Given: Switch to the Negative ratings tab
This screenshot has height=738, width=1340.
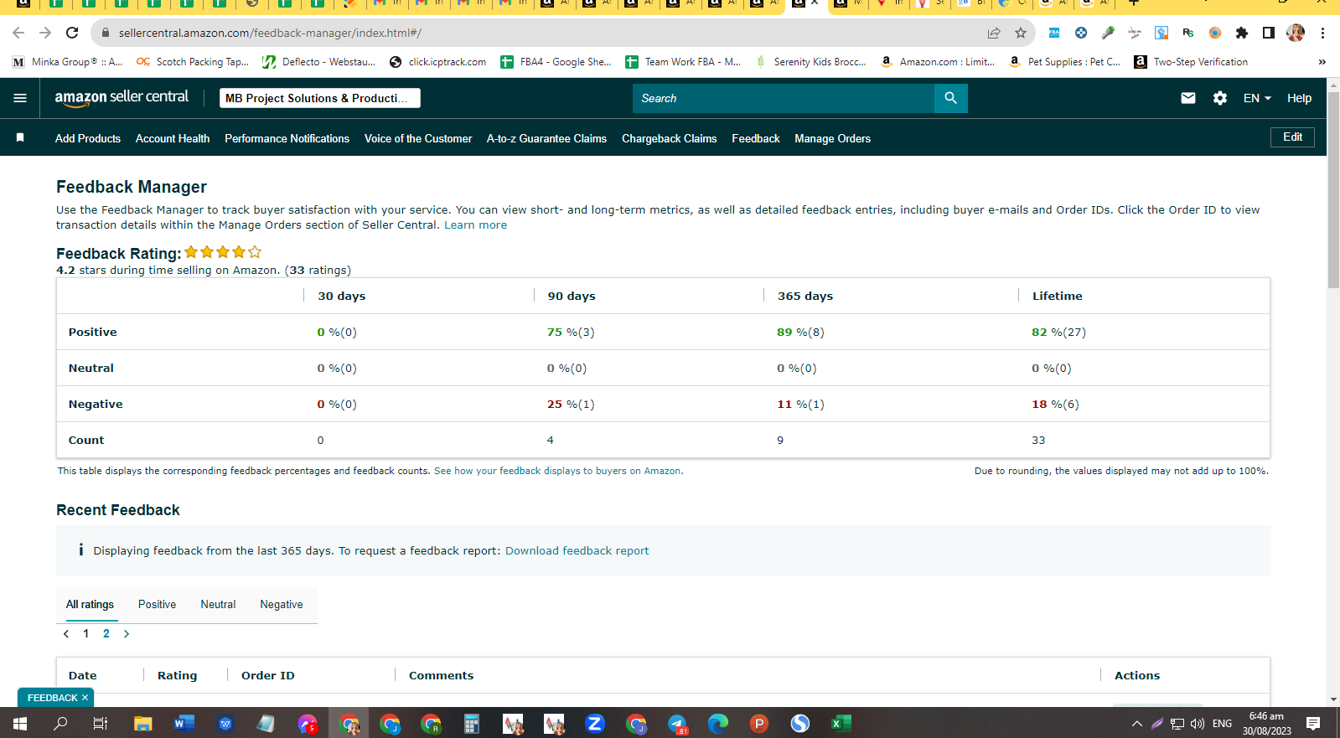Looking at the screenshot, I should (x=282, y=604).
